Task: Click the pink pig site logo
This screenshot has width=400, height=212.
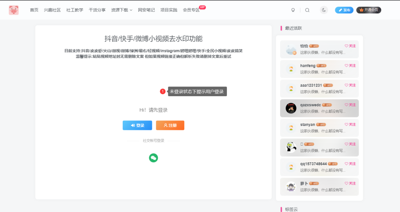Action: tap(14, 10)
